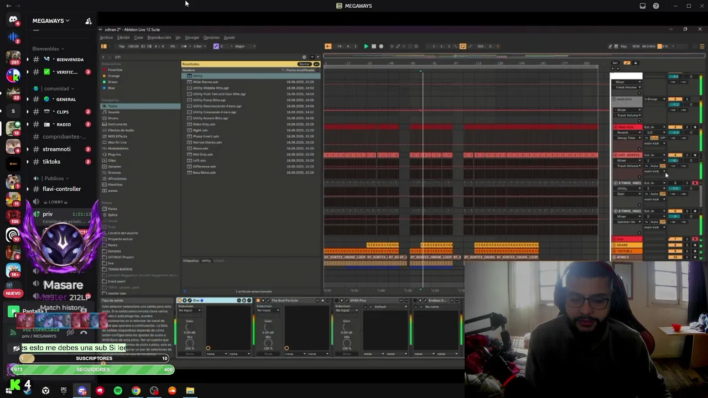Open the Navegar menu

click(x=192, y=38)
